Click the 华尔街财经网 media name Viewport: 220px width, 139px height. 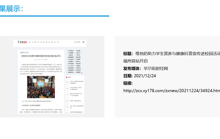[x=156, y=68]
